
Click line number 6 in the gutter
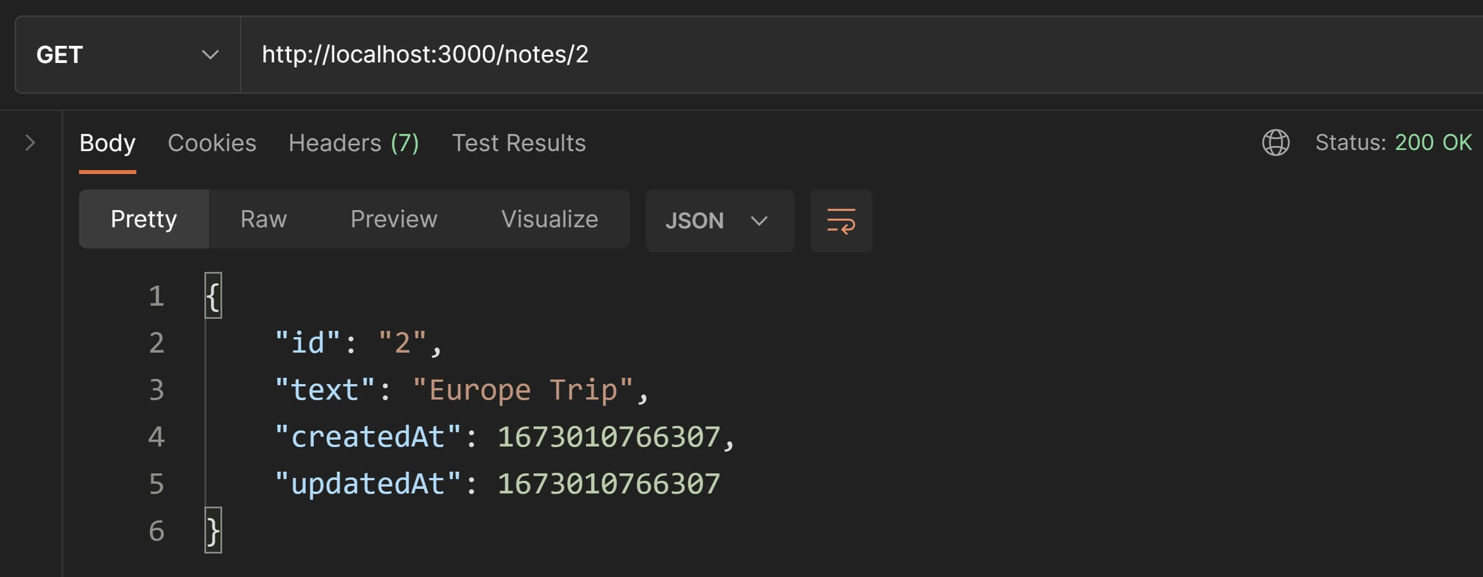tap(156, 531)
